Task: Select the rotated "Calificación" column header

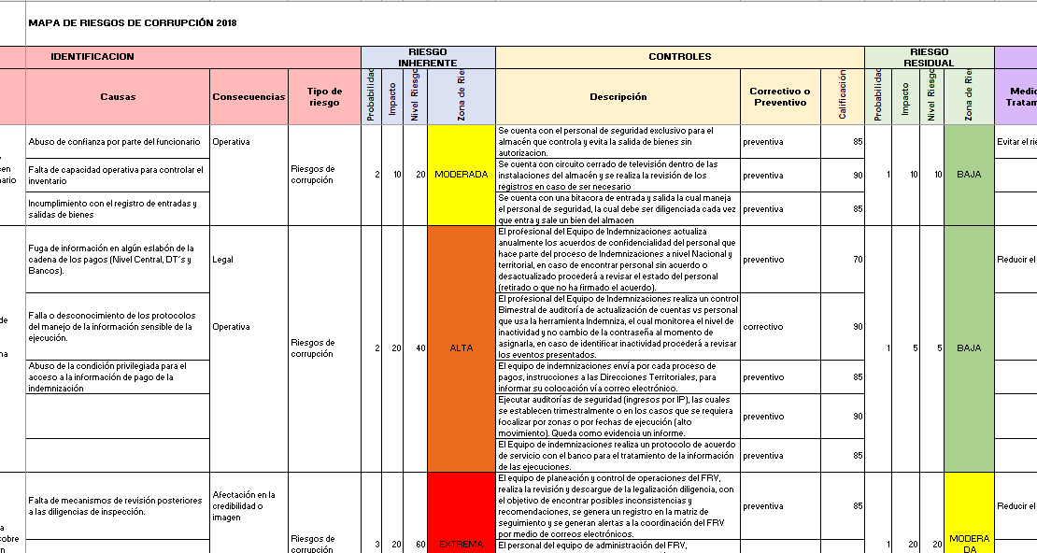Action: (843, 96)
